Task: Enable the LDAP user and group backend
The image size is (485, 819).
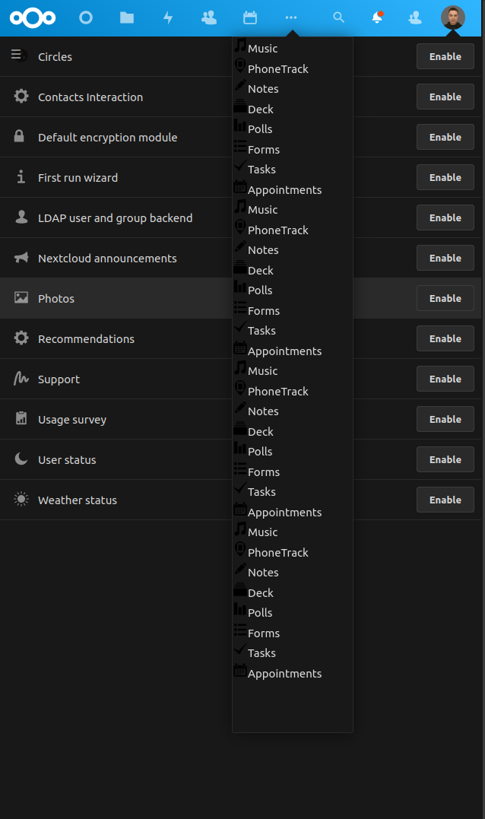Action: click(445, 217)
